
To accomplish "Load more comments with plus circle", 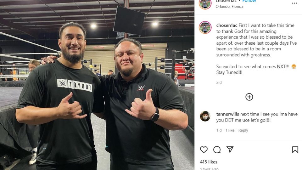I will (x=249, y=97).
